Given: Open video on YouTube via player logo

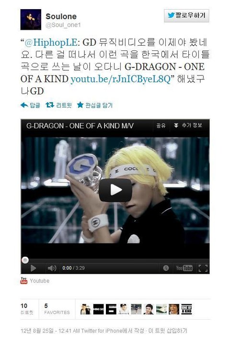Looking at the screenshot, I should (184, 268).
